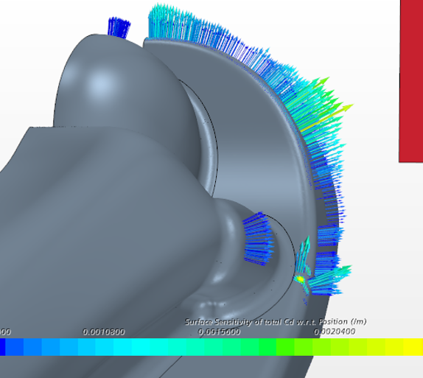Image resolution: width=423 pixels, height=378 pixels.
Task: Click the Surface Sensitivity legend title
Action: [x=276, y=321]
